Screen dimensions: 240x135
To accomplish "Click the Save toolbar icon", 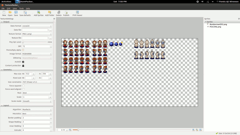I will pyautogui.click(x=16, y=12).
